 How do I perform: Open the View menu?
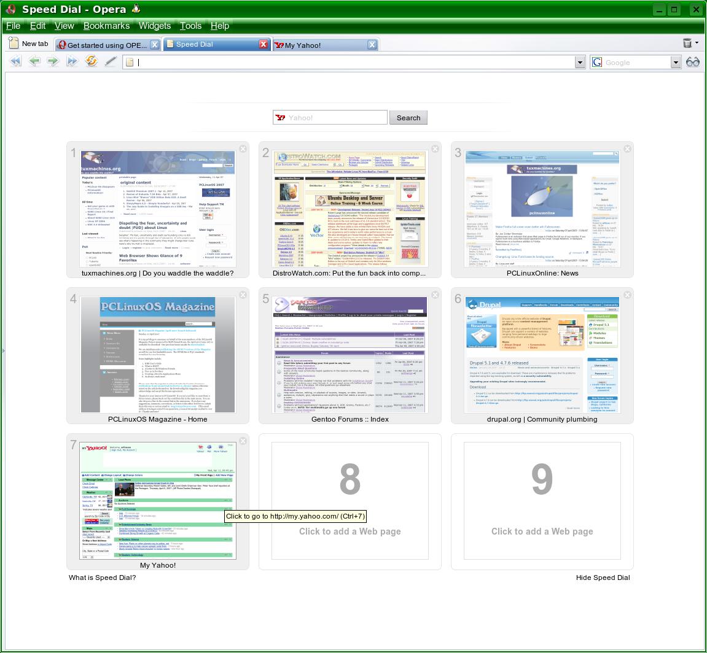(x=64, y=26)
